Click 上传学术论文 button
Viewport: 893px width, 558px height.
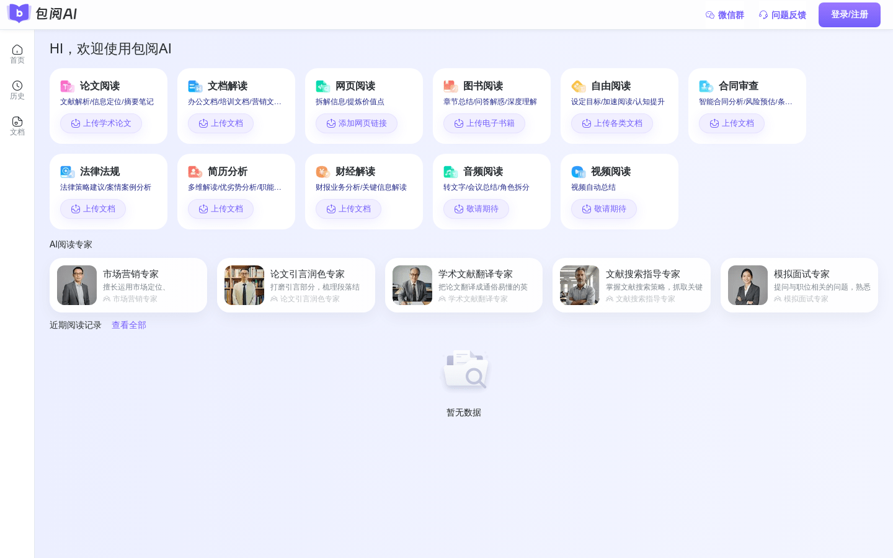(x=101, y=123)
